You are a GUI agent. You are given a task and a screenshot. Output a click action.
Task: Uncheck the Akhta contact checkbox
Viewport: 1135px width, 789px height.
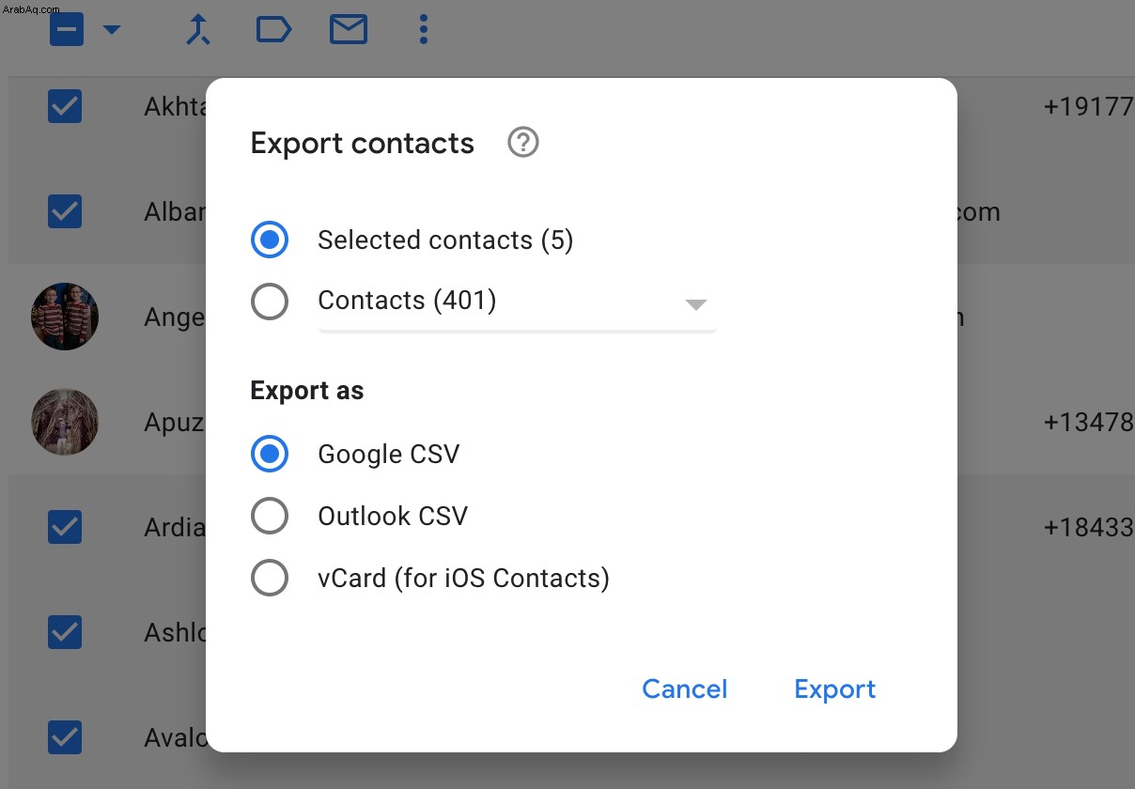coord(65,106)
